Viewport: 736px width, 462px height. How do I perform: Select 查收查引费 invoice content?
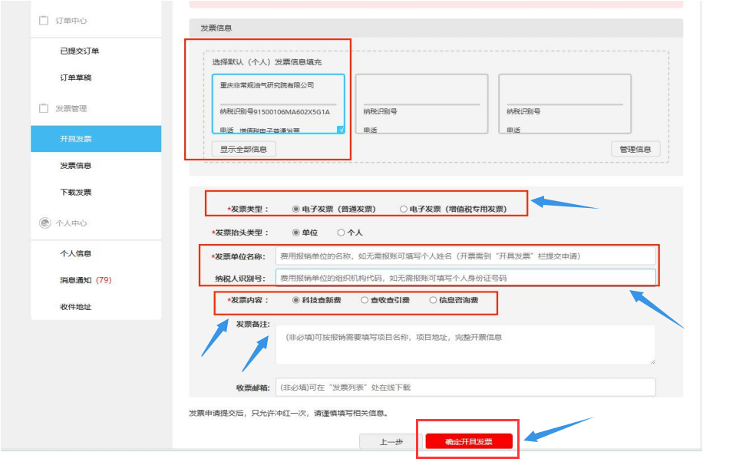pyautogui.click(x=365, y=300)
